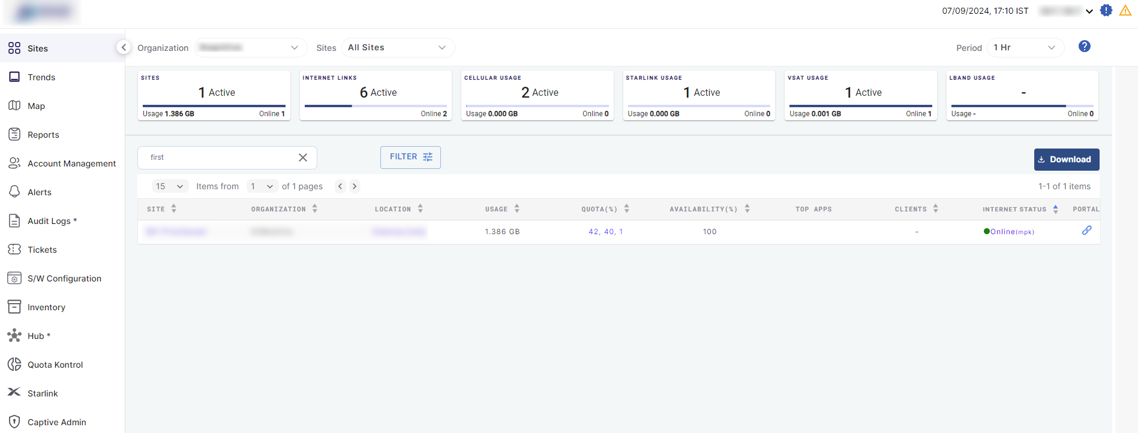Go to the previous page arrow
Screen dimensions: 1138x433
click(x=340, y=186)
